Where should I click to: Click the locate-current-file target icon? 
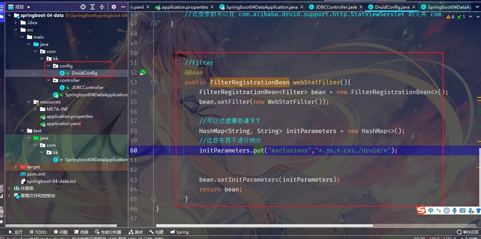(x=83, y=7)
